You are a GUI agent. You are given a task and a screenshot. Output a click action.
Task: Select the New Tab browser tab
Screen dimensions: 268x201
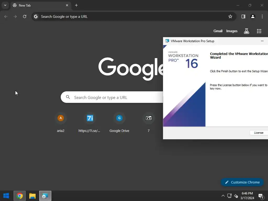coord(41,5)
